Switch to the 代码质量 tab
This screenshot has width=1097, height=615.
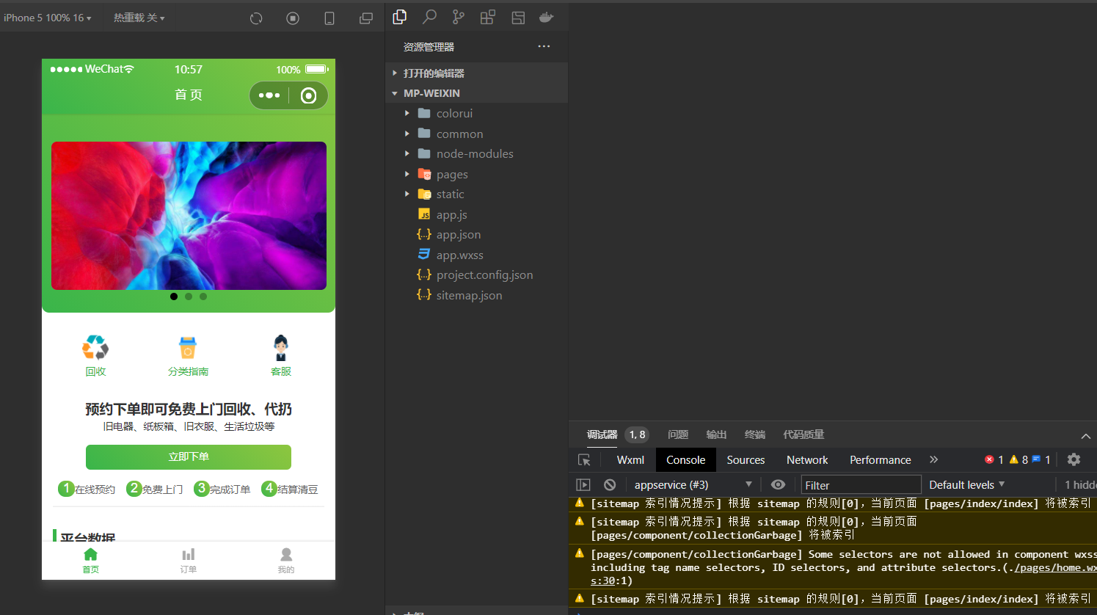(803, 434)
